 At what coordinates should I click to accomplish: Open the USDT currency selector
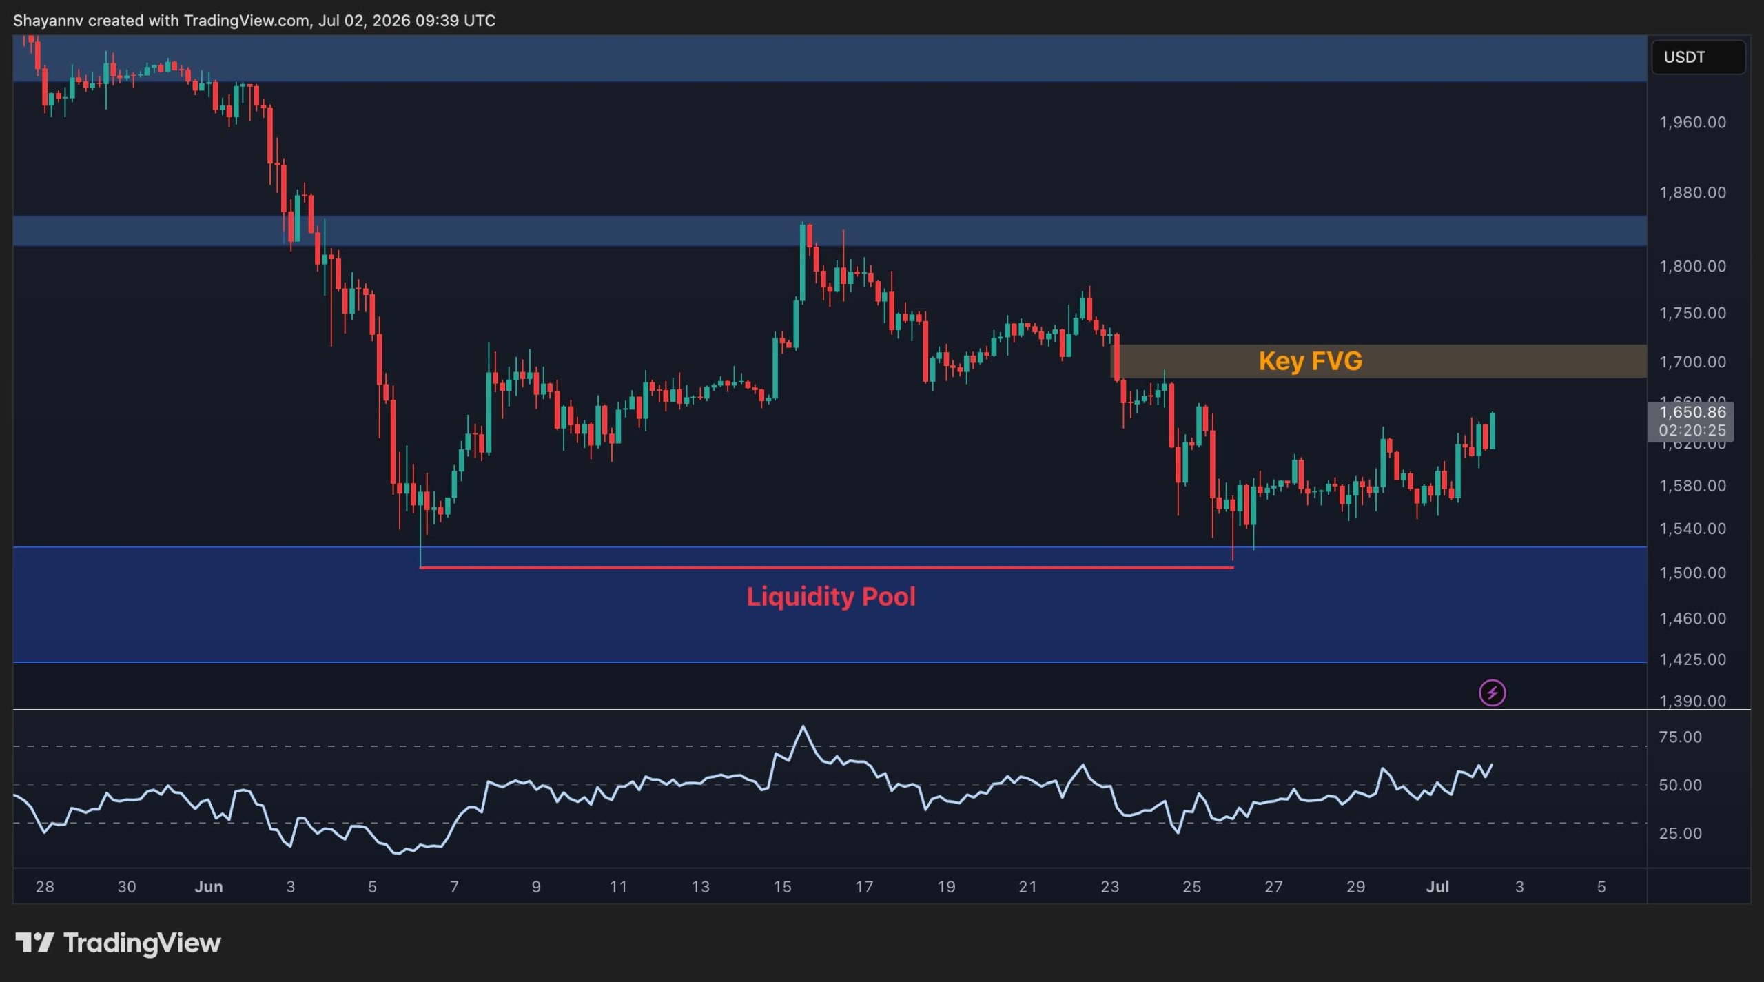coord(1698,57)
